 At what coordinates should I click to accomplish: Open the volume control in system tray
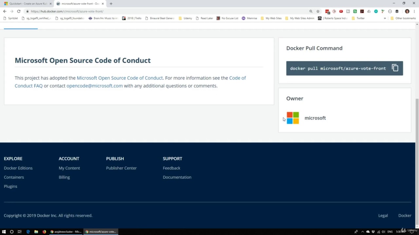click(383, 232)
